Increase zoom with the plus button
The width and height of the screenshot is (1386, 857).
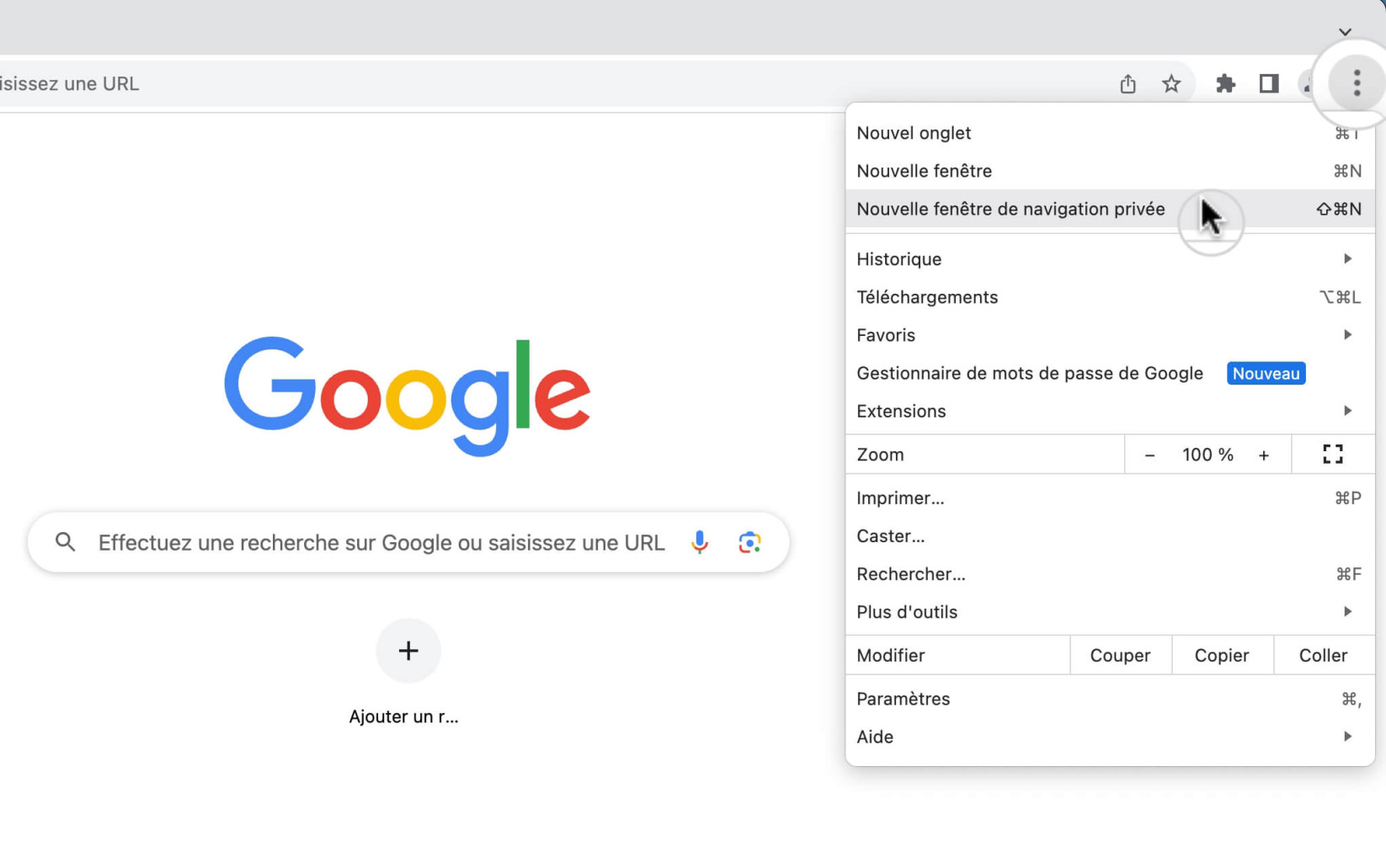[1264, 455]
